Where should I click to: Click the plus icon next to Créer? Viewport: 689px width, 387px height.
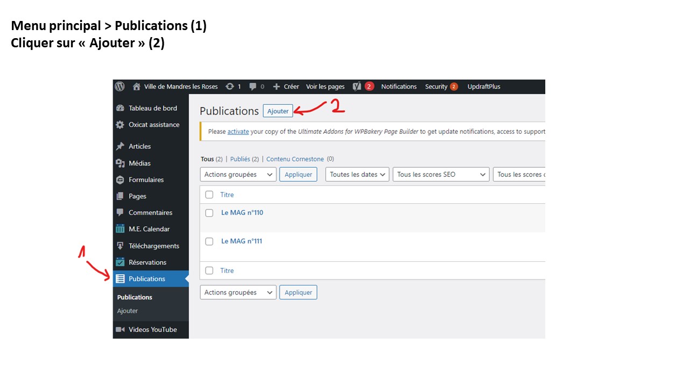coord(277,87)
